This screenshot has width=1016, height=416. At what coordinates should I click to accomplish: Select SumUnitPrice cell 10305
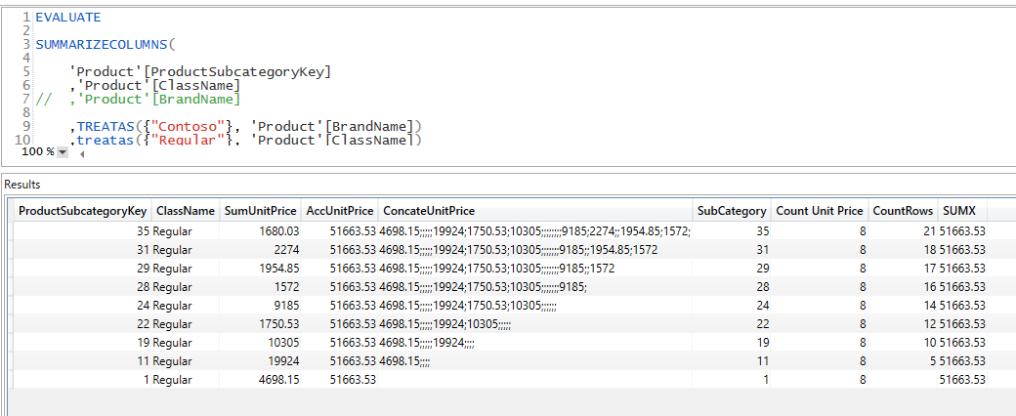coord(260,343)
